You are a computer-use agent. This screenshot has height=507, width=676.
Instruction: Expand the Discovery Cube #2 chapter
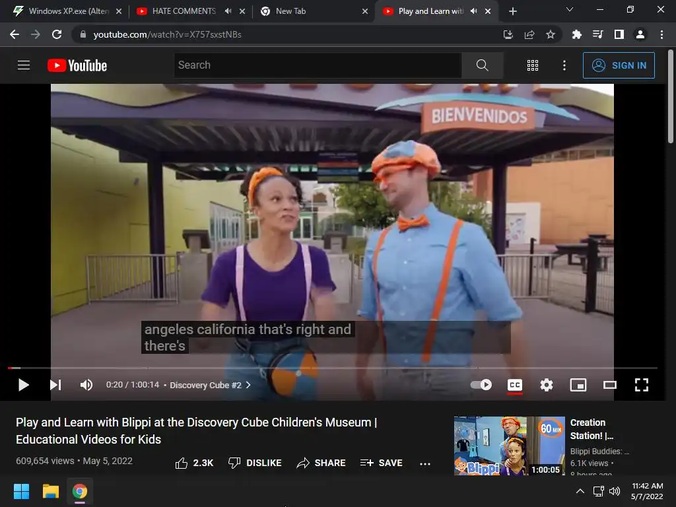[211, 385]
